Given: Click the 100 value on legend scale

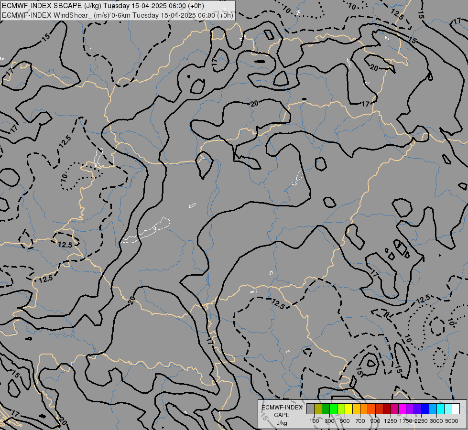Looking at the screenshot, I should [x=314, y=421].
